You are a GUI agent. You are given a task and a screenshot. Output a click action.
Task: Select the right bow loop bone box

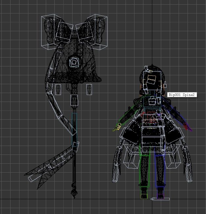pyautogui.click(x=99, y=32)
